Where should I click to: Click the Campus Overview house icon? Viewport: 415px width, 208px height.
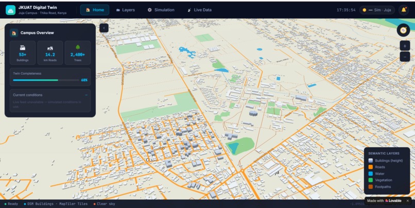14,33
